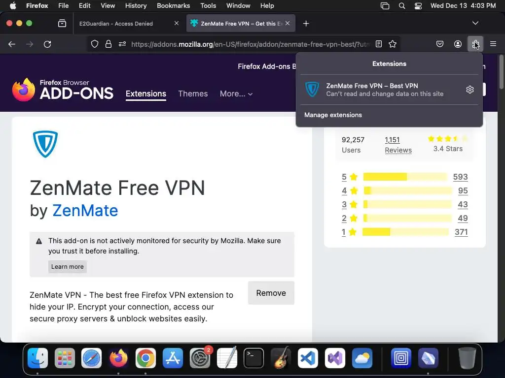The image size is (505, 378).
Task: Close the ZenMate Free VPN tab
Action: (x=288, y=23)
